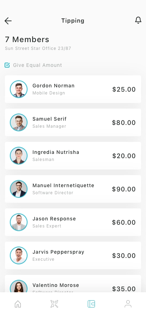Image resolution: width=146 pixels, height=317 pixels.
Task: Select the Jarvis Pepperspray member row
Action: pos(73,255)
